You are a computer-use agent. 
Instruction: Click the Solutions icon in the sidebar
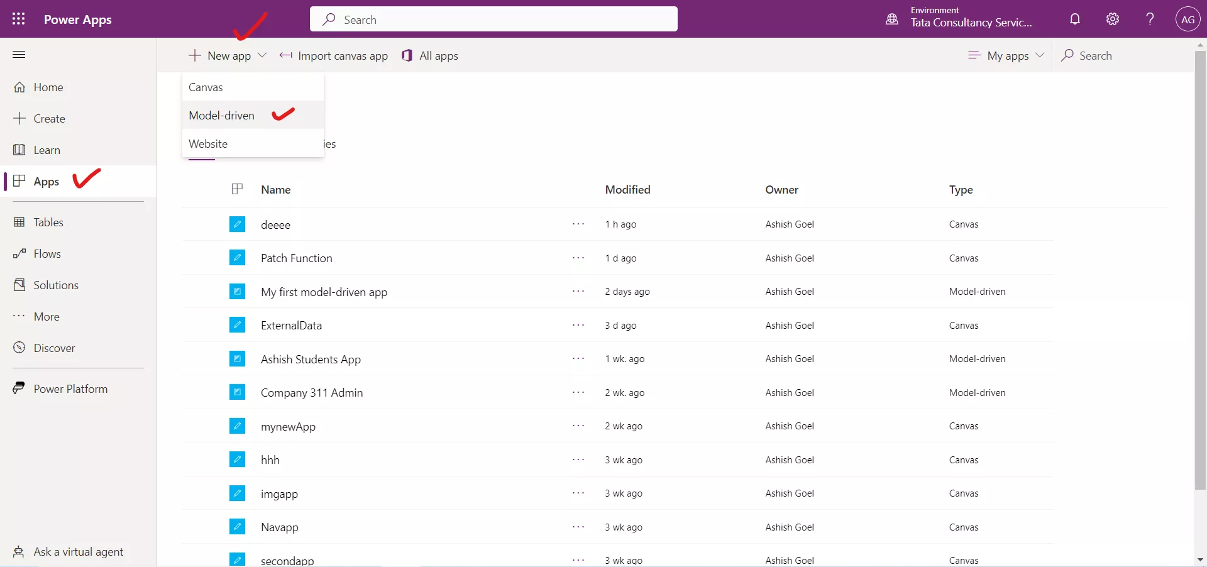19,285
